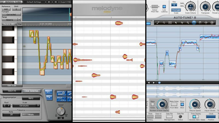This screenshot has height=123, width=219.
Task: Open the Chromatic Scale dropdown in Waves Tune
Action: (x=26, y=106)
